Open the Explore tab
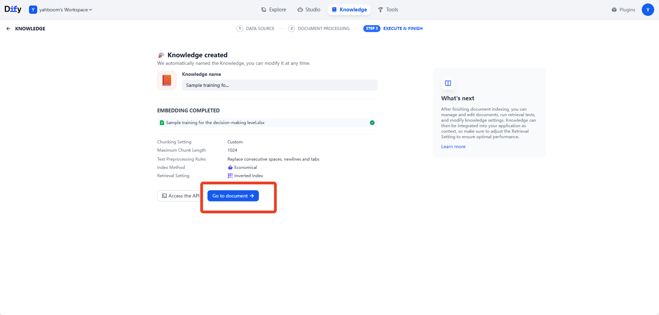 click(274, 10)
